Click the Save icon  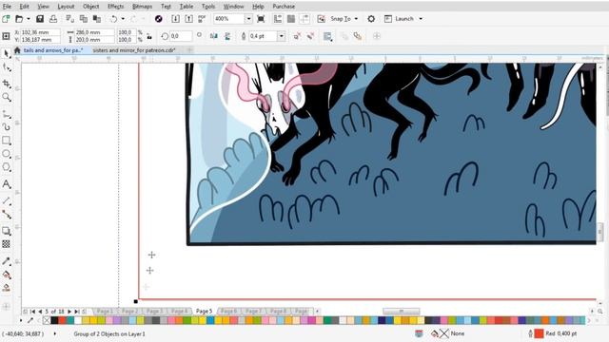[x=40, y=19]
